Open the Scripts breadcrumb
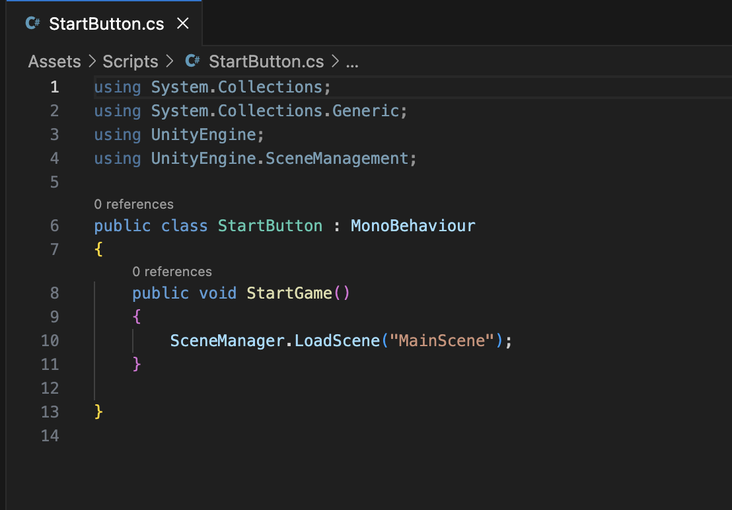This screenshot has width=732, height=510. coord(130,61)
